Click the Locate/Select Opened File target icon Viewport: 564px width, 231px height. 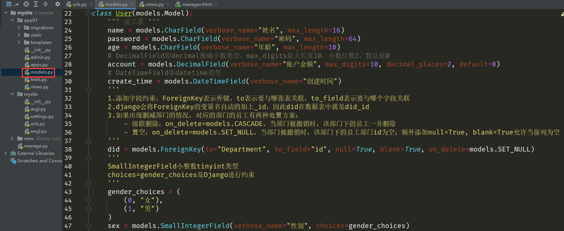tap(26, 4)
